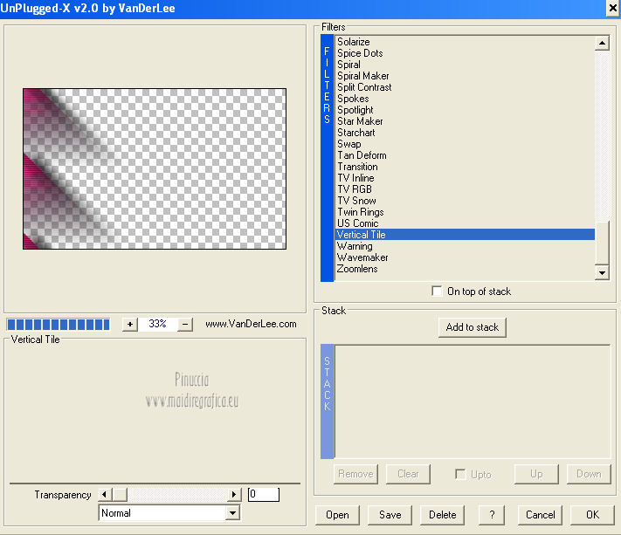The height and width of the screenshot is (535, 621).
Task: Select the Solarize filter
Action: 465,42
